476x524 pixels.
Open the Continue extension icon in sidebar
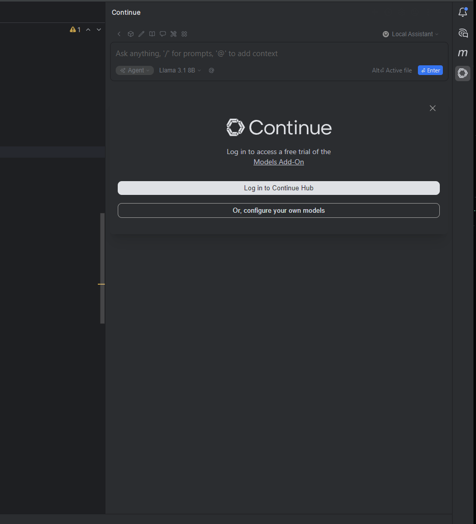(x=462, y=73)
